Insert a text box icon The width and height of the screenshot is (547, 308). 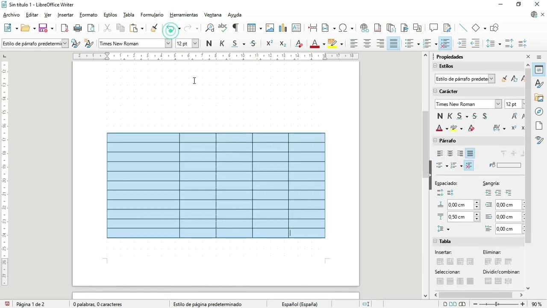pyautogui.click(x=296, y=28)
